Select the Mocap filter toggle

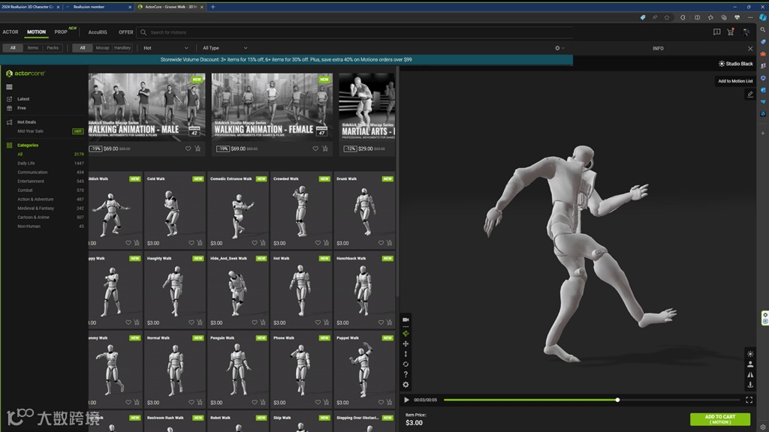pyautogui.click(x=102, y=48)
